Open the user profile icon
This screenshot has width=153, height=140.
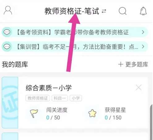(8, 10)
